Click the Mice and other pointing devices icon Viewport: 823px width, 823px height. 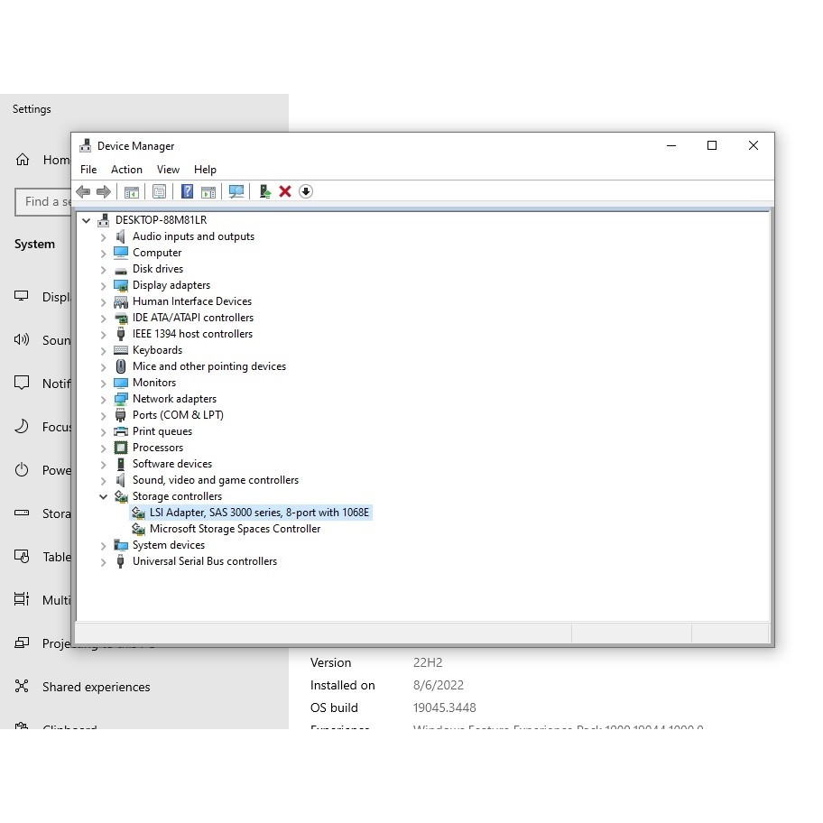click(x=121, y=366)
